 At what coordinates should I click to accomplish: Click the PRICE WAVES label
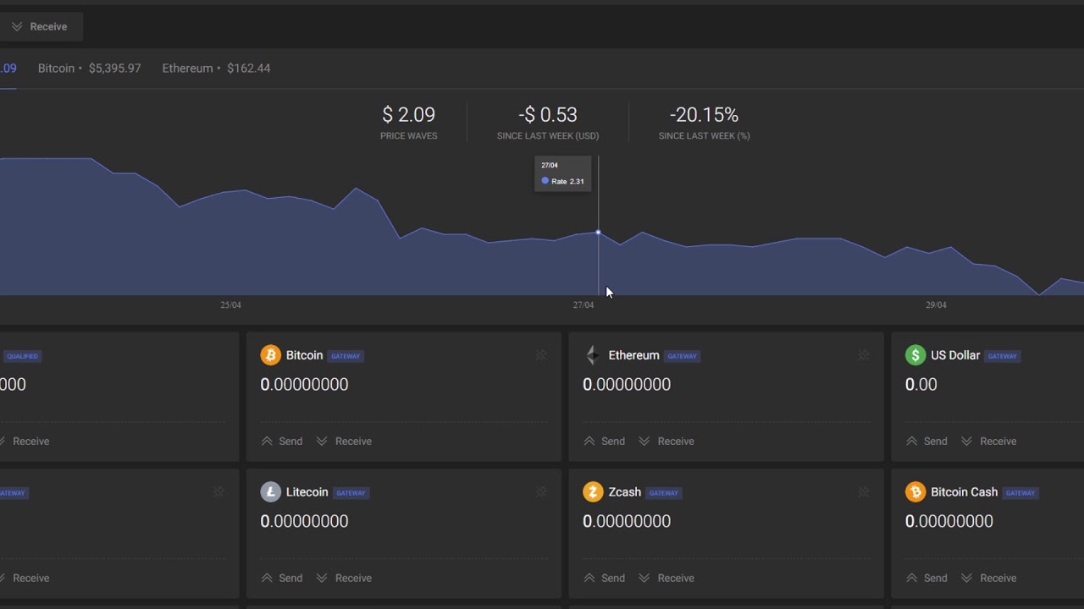pos(409,136)
